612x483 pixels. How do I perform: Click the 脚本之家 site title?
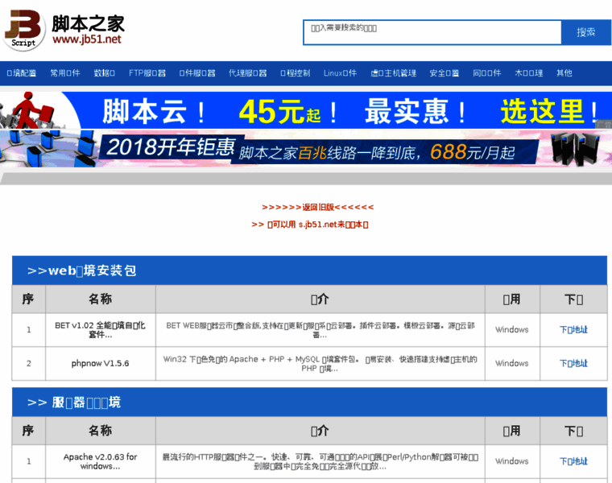(89, 23)
